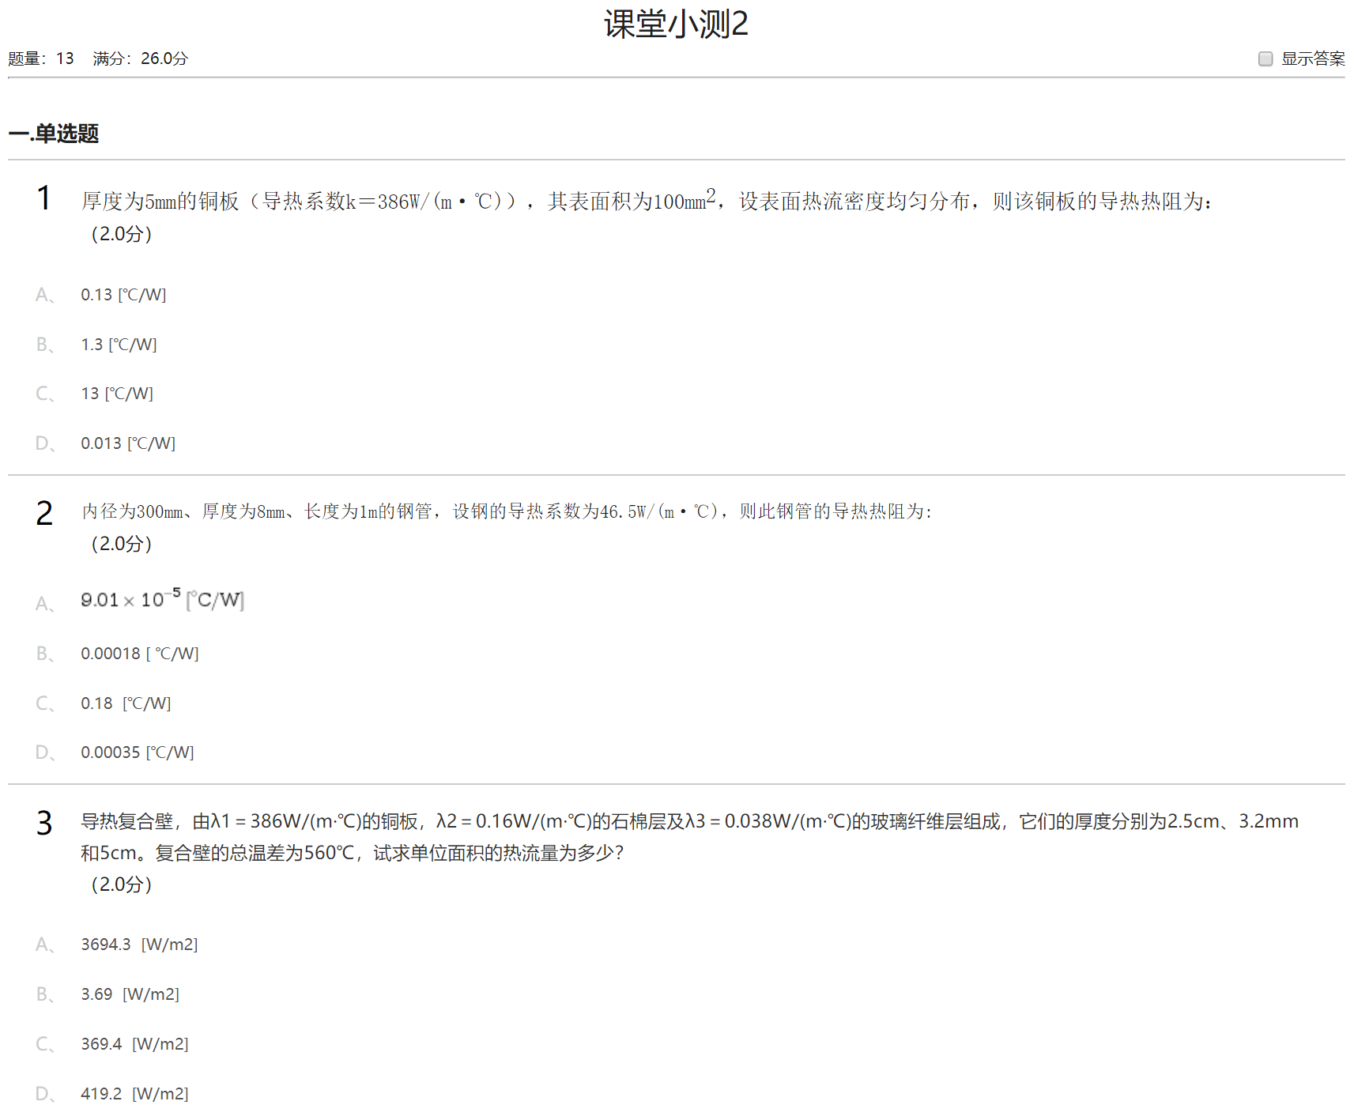Select answer A 3694.3 W/m2 for question 3
This screenshot has width=1354, height=1120.
(x=139, y=945)
